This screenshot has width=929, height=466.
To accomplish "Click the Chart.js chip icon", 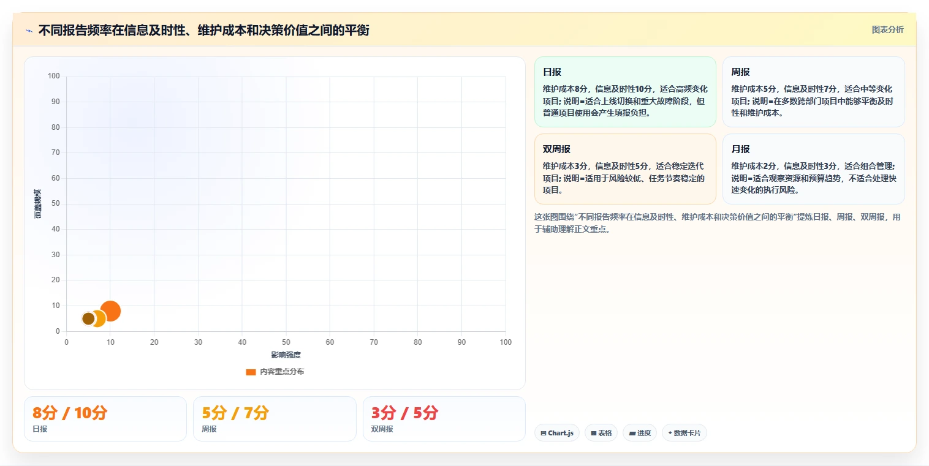I will [x=544, y=434].
